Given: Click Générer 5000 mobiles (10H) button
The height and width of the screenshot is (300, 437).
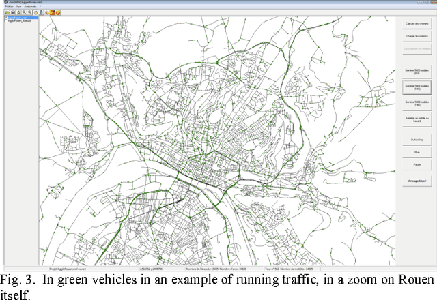Looking at the screenshot, I should tap(417, 87).
